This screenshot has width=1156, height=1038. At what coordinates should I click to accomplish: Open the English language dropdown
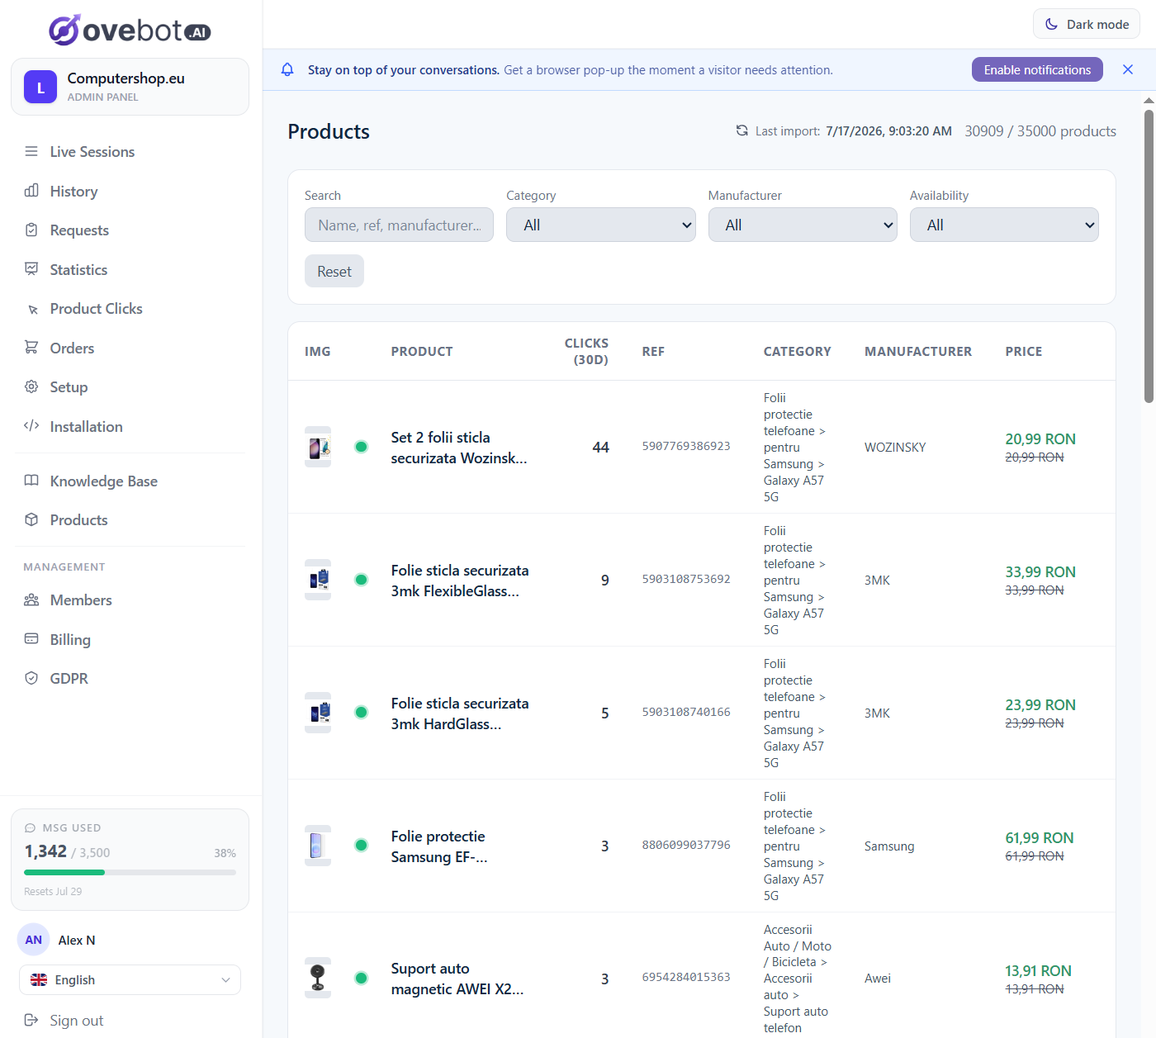pyautogui.click(x=130, y=979)
